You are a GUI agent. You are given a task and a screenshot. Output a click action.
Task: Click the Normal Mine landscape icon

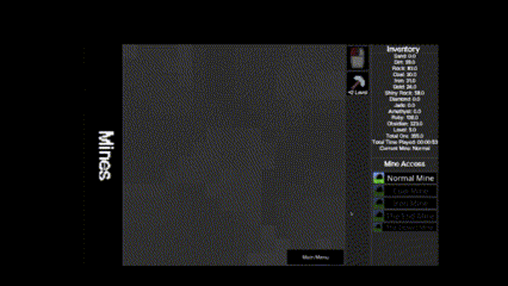coord(378,178)
